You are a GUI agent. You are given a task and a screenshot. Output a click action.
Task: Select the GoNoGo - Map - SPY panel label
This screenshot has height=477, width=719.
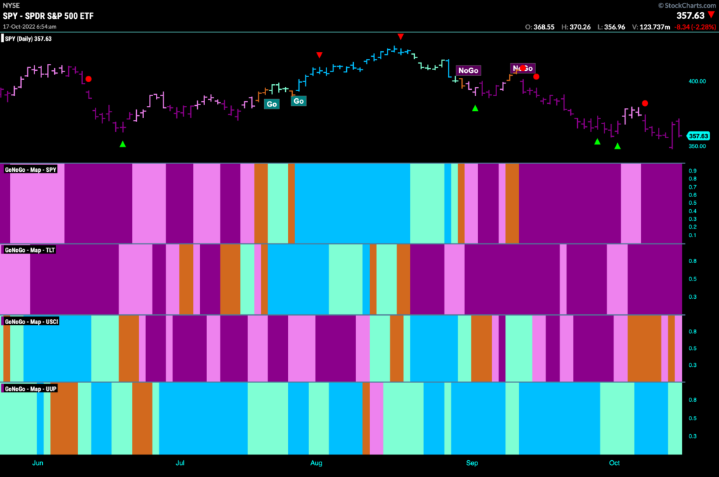[x=30, y=170]
